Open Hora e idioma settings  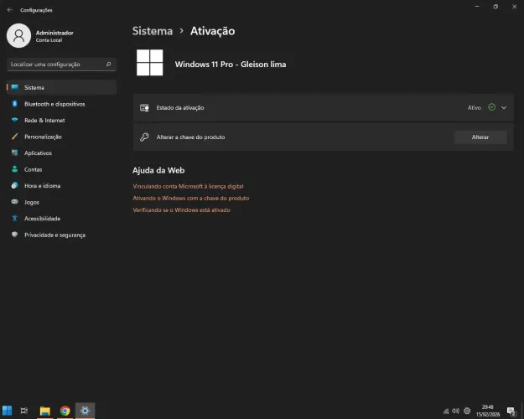[x=61, y=186]
